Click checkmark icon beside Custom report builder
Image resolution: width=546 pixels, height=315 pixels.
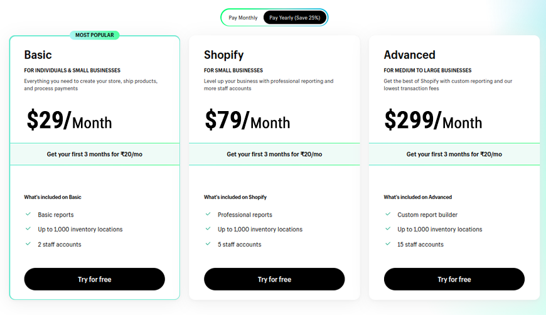point(388,214)
